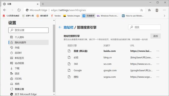Screen dimensions: 169x96
Task: Click the google.com keyword
Action: click(110, 70)
